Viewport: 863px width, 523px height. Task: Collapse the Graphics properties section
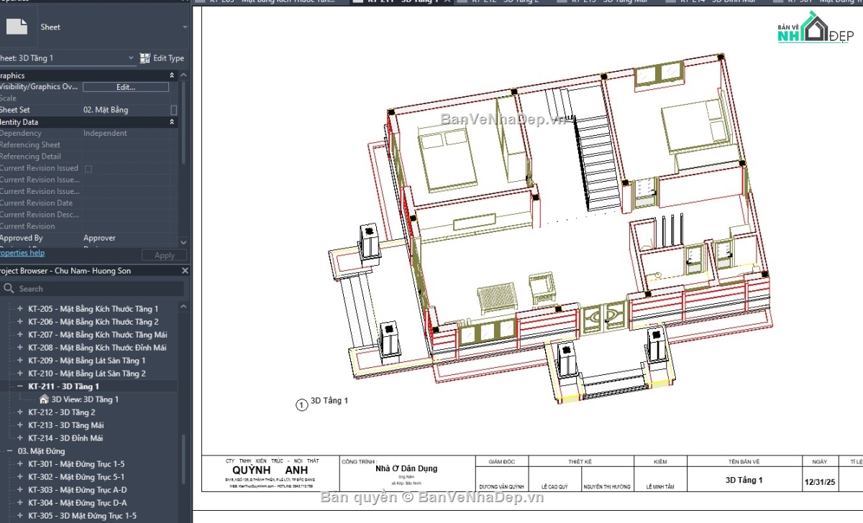pyautogui.click(x=172, y=75)
